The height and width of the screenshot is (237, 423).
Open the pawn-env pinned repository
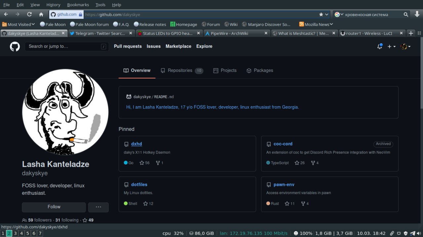click(x=284, y=185)
